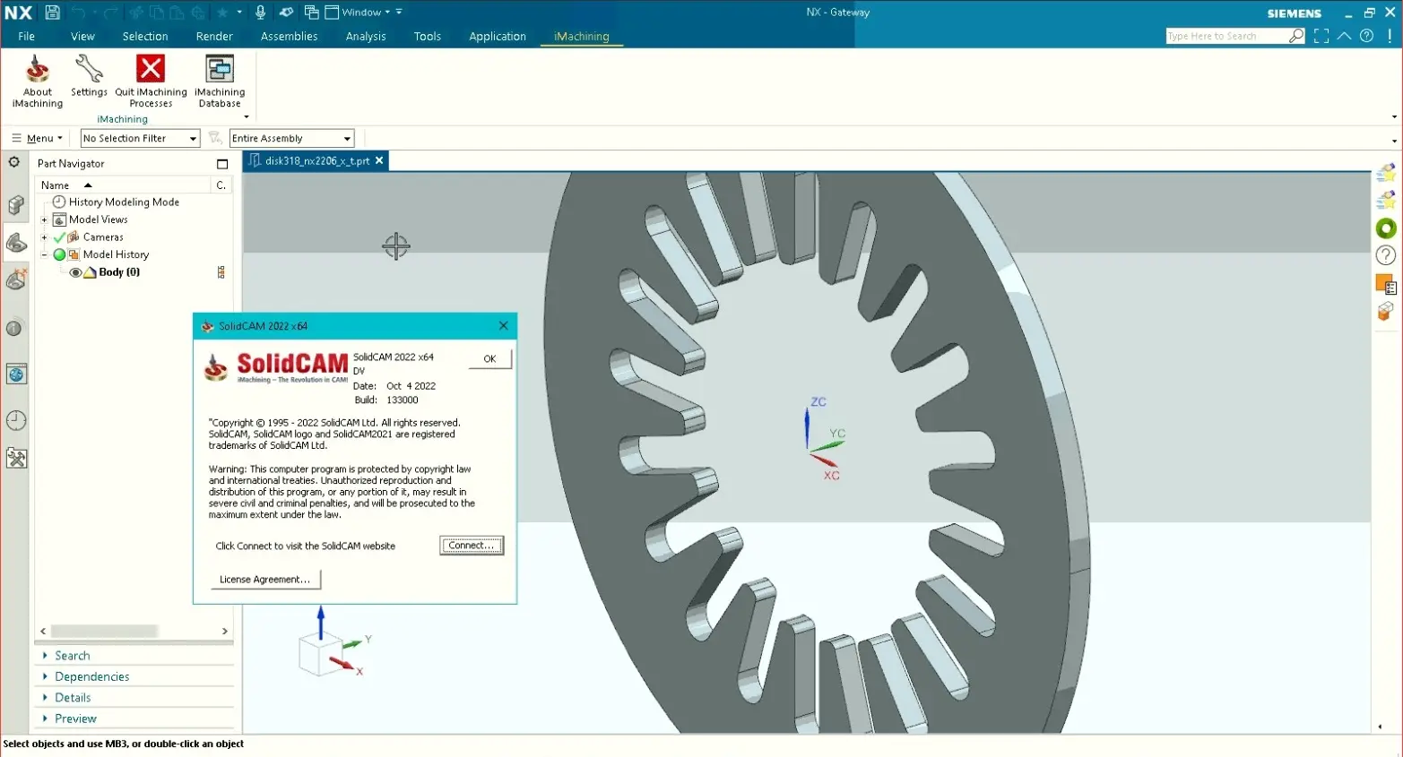Close the SolidCAM 2022 x64 dialog
Viewport: 1403px width, 757px height.
tap(503, 325)
